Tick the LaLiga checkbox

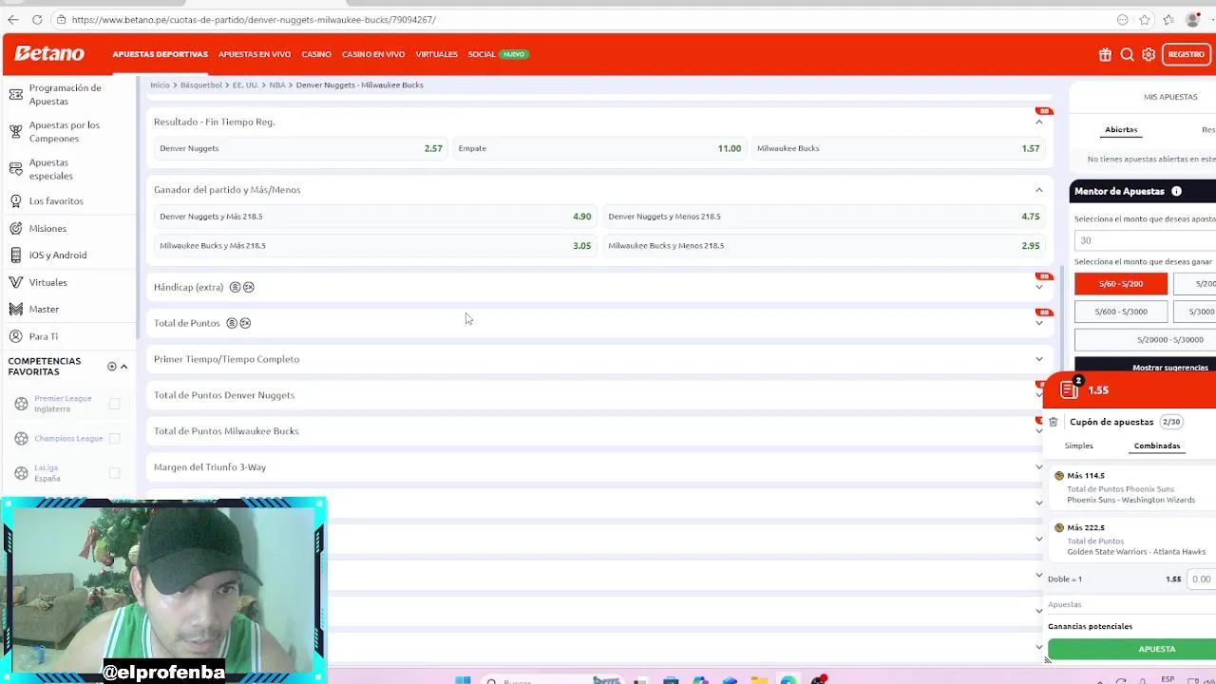(114, 472)
